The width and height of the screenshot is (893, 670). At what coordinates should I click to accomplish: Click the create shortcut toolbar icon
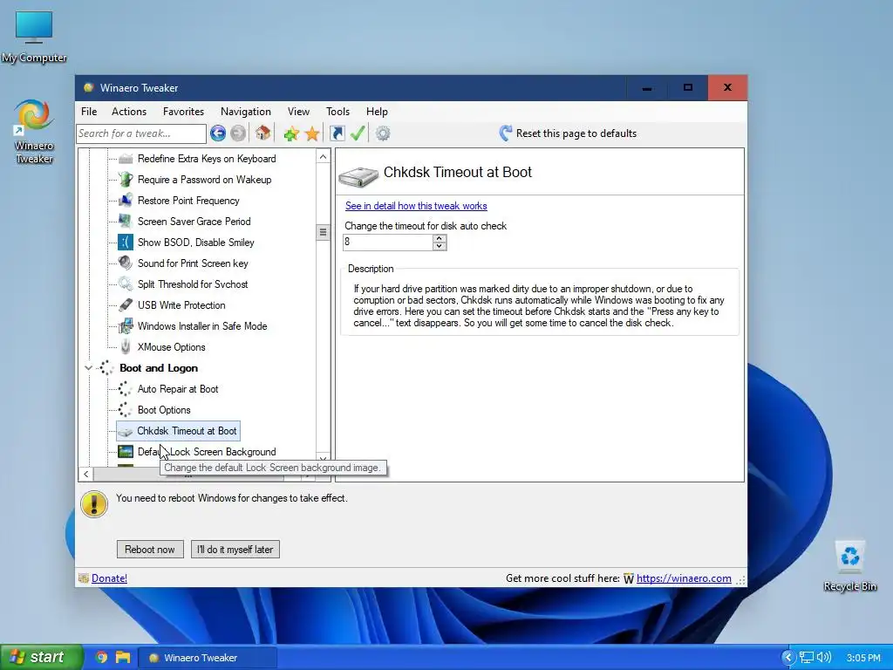click(x=337, y=133)
